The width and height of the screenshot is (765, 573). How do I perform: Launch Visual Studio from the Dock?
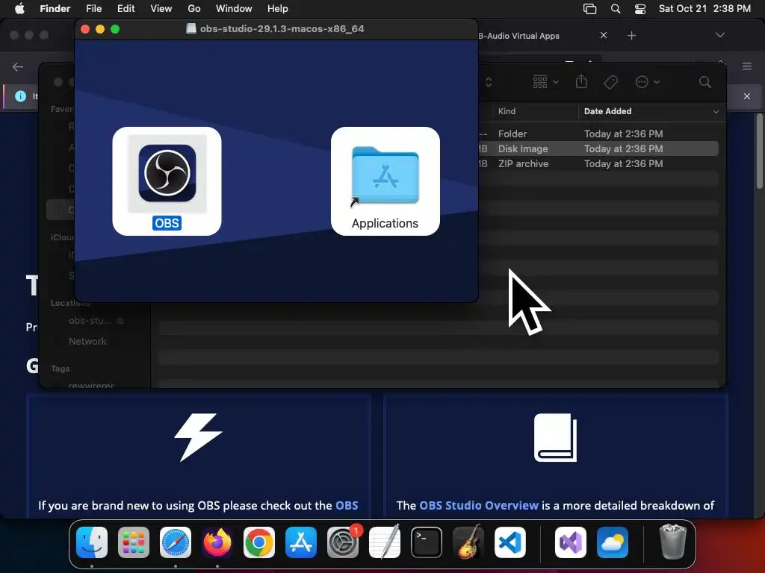pyautogui.click(x=570, y=542)
